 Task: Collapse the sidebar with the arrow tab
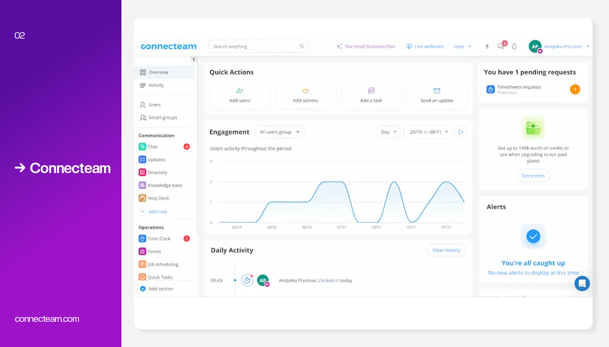193,59
